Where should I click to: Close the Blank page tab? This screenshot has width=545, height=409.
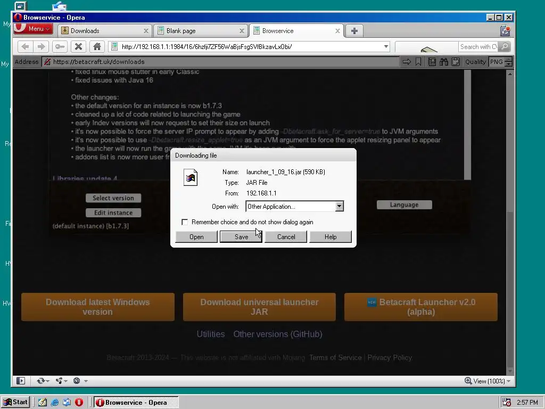(x=242, y=31)
